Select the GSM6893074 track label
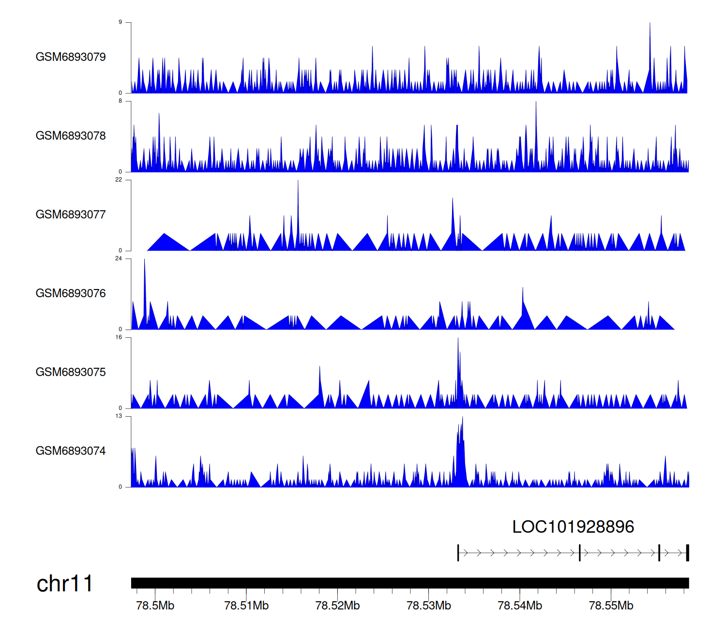Viewport: 726px width, 639px height. click(x=71, y=451)
